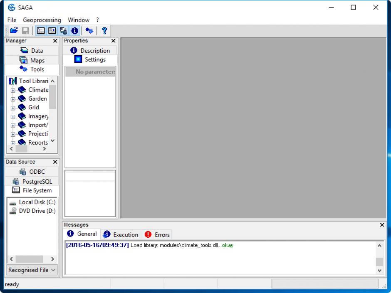
Task: Expand the Imagery library node
Action: (13, 117)
